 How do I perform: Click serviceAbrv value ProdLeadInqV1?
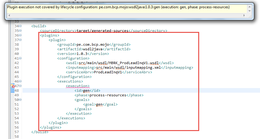pos(108,72)
